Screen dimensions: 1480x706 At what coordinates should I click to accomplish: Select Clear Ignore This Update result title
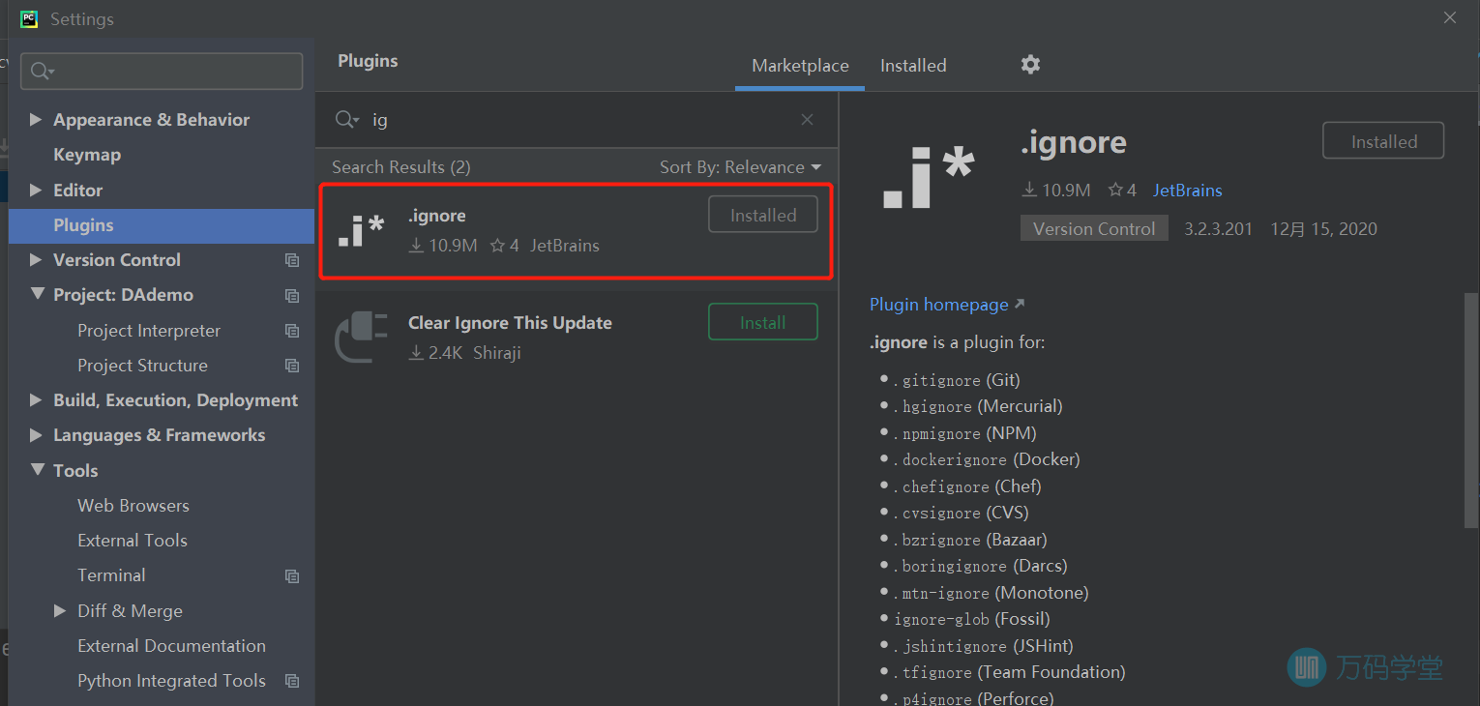tap(510, 323)
